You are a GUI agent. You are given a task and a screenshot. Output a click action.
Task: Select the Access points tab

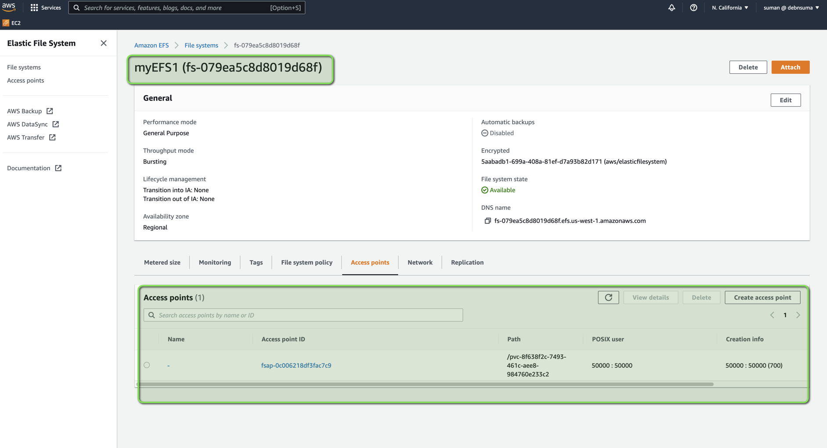[370, 262]
